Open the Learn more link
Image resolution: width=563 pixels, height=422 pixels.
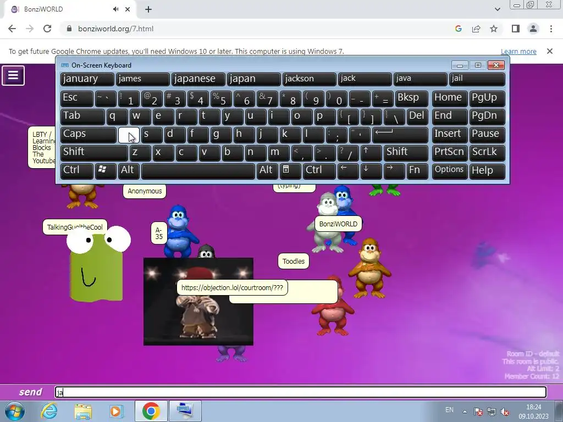click(518, 51)
